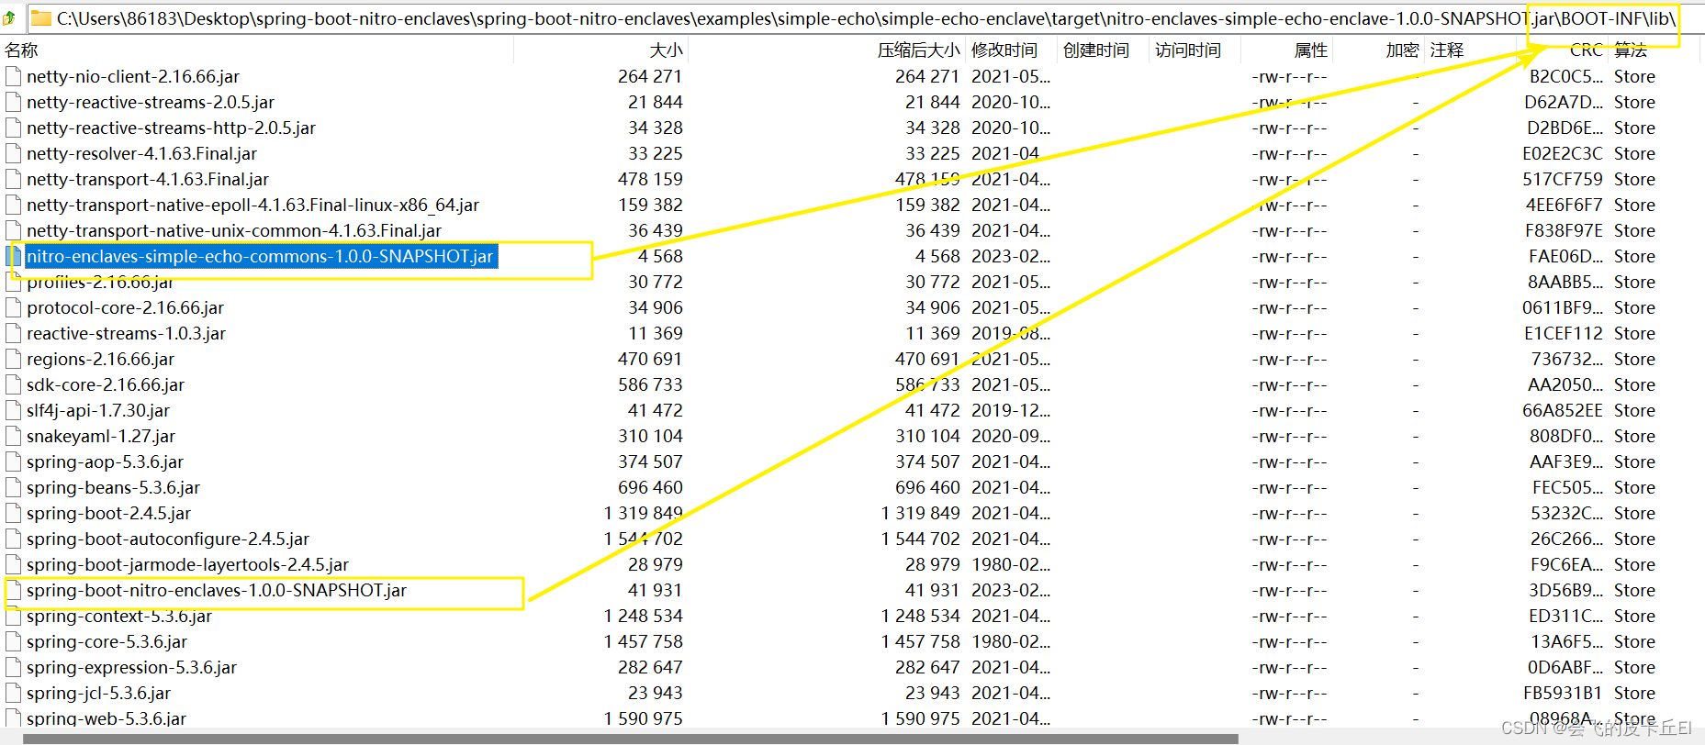This screenshot has height=745, width=1705.
Task: Click file icon of regions-2.16.66.jar
Action: click(13, 359)
